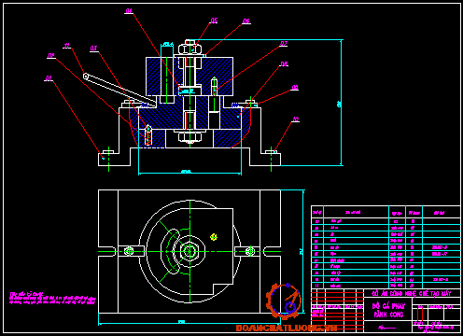Click the curved slot in the plan view
This screenshot has width=463, height=336.
[171, 251]
